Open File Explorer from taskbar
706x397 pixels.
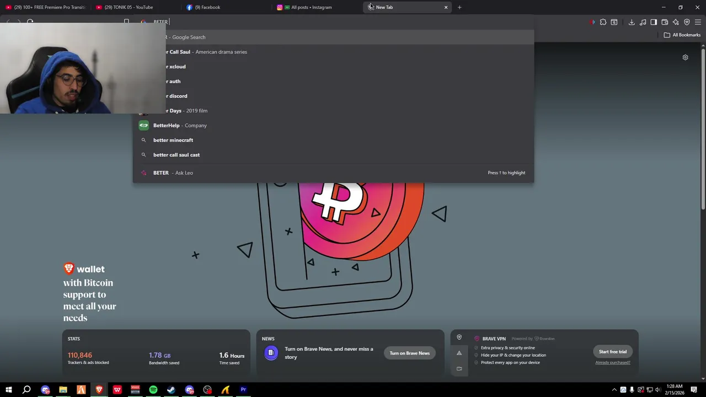pos(63,390)
